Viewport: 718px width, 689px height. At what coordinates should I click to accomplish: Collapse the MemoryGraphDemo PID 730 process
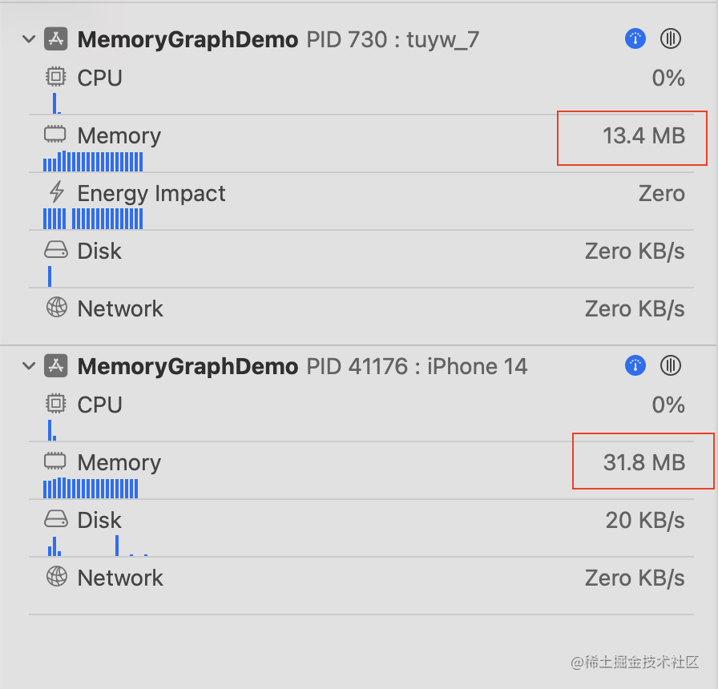tap(29, 39)
